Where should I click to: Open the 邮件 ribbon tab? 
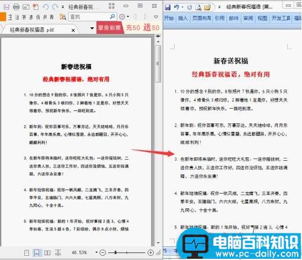(234, 18)
